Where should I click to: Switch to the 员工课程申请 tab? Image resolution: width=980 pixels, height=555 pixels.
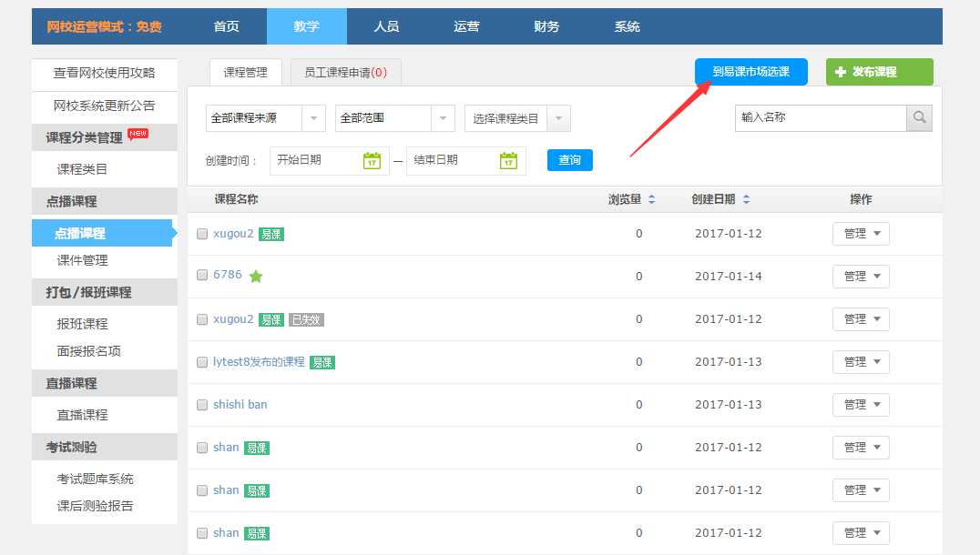pos(345,73)
